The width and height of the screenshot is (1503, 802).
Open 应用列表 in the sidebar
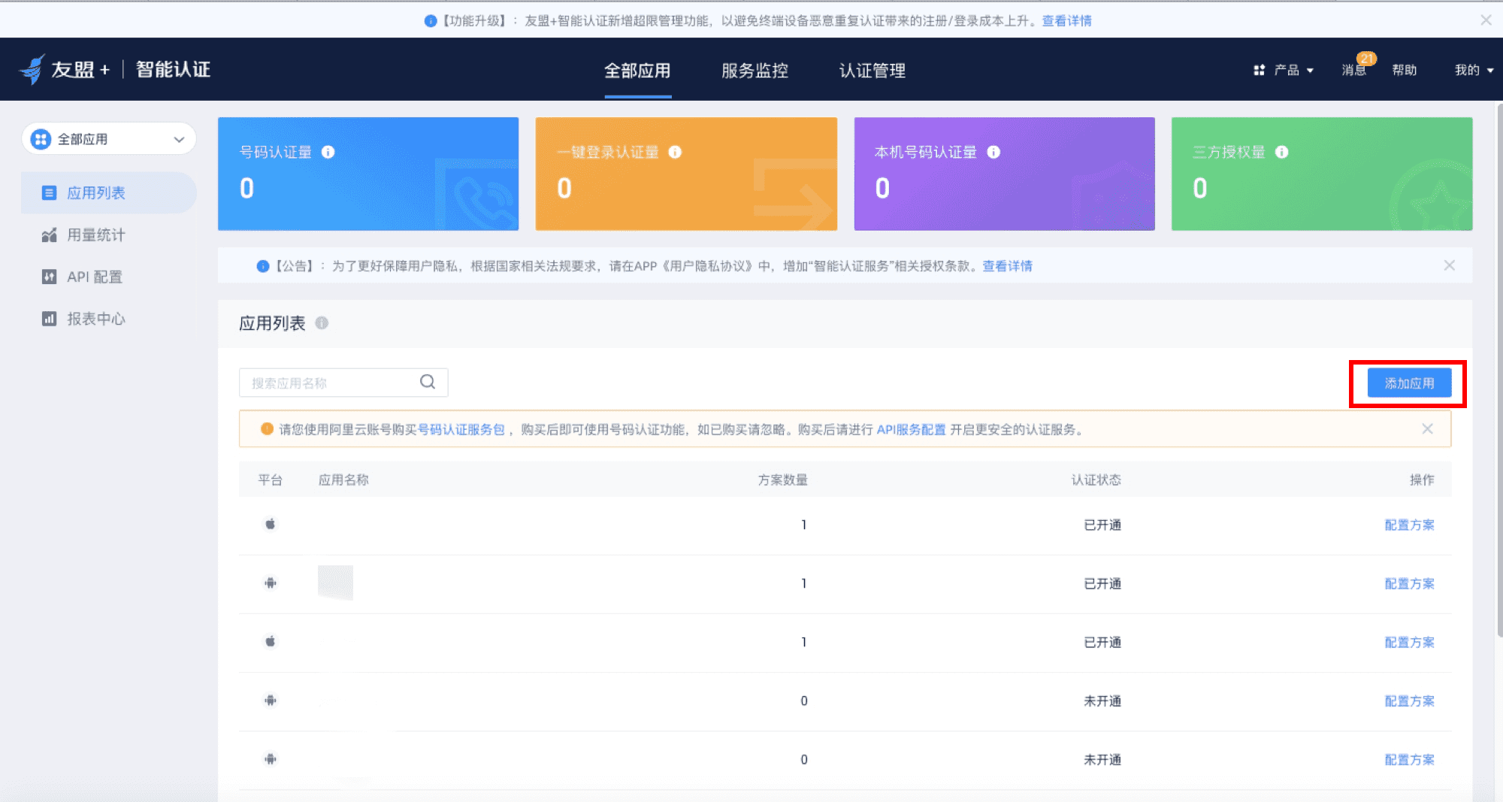coord(109,193)
